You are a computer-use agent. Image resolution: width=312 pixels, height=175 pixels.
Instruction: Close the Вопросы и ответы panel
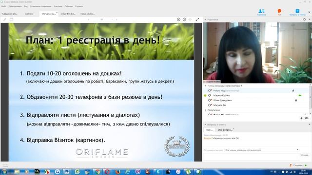310,124
